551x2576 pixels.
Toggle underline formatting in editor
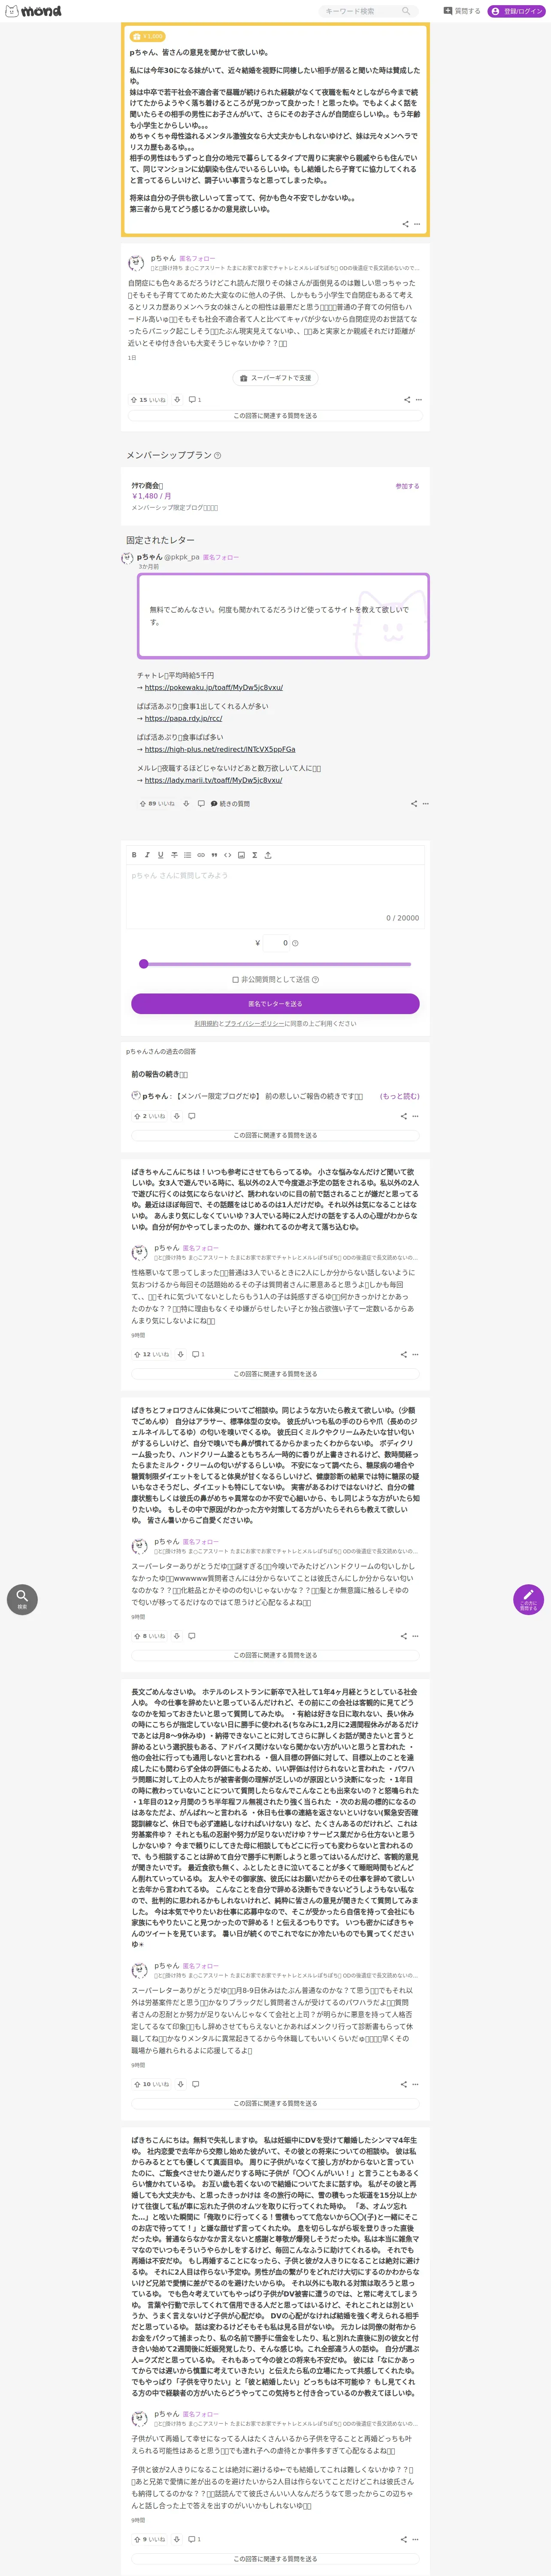click(160, 855)
